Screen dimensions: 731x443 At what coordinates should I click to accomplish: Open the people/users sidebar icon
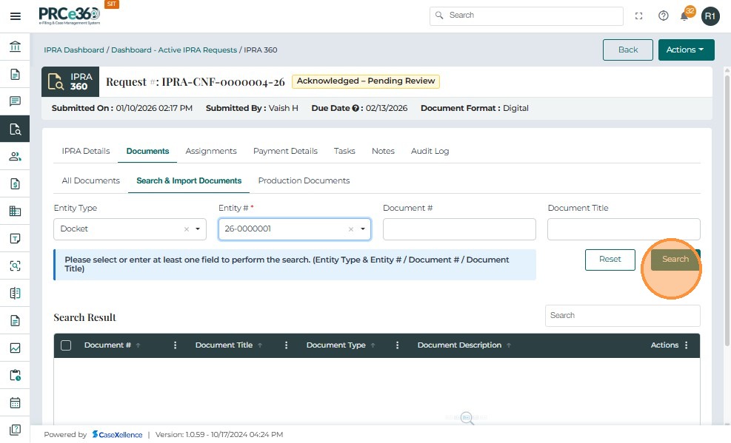pyautogui.click(x=15, y=156)
